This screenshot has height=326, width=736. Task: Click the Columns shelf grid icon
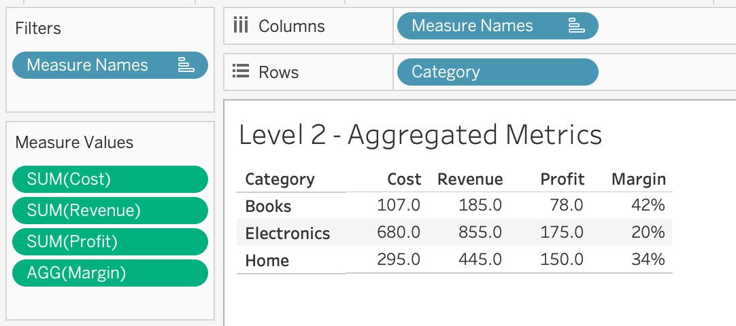[240, 26]
